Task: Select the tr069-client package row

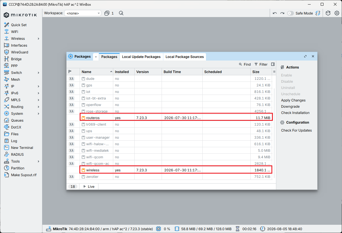Action: (170, 124)
